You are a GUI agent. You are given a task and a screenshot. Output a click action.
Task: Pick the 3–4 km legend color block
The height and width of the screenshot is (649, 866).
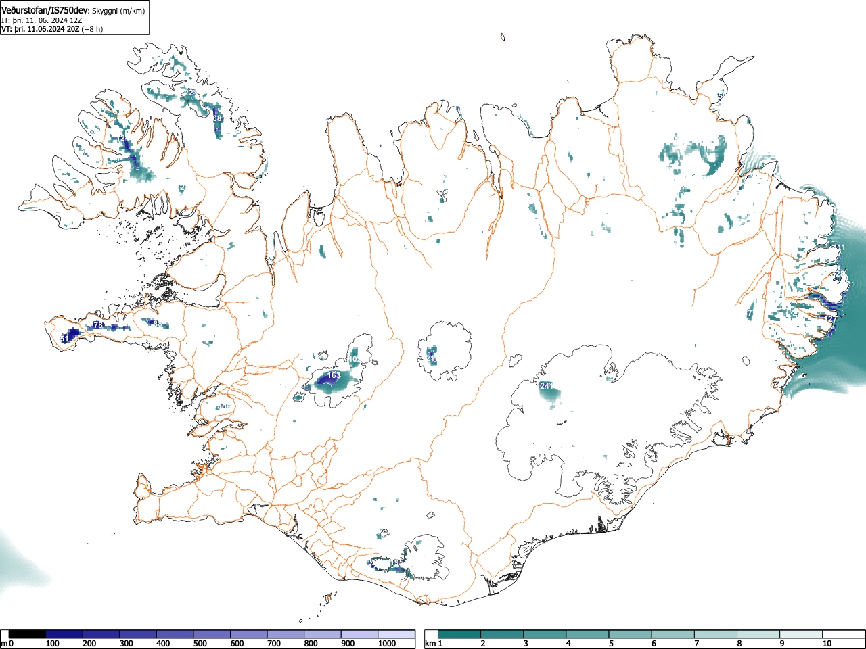pyautogui.click(x=545, y=634)
